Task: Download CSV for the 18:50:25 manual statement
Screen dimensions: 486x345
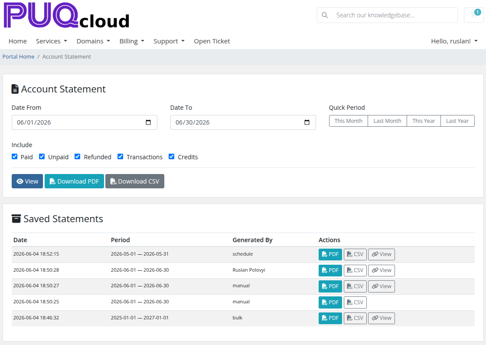Action: coord(355,302)
